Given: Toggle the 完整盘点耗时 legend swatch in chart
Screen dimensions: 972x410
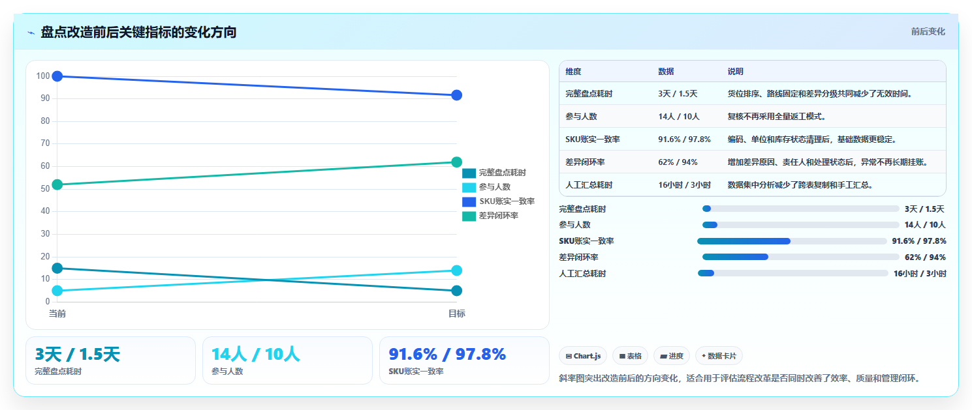Looking at the screenshot, I should 469,173.
